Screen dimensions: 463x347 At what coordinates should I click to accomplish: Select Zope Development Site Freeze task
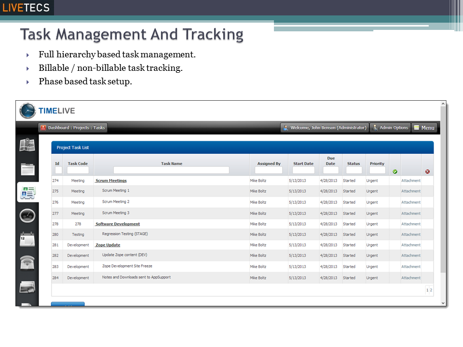pos(127,266)
